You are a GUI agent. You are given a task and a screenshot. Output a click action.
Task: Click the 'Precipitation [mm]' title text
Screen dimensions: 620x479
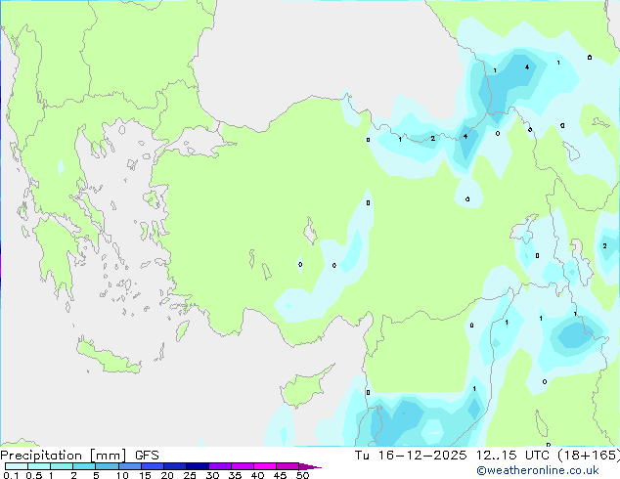(x=64, y=456)
